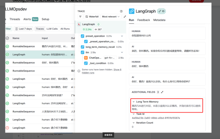Click Task Id value 4a59a23b-2a60-48bb-a5bd-81f01b15587e
220x139 pixels.
pyautogui.click(x=156, y=118)
